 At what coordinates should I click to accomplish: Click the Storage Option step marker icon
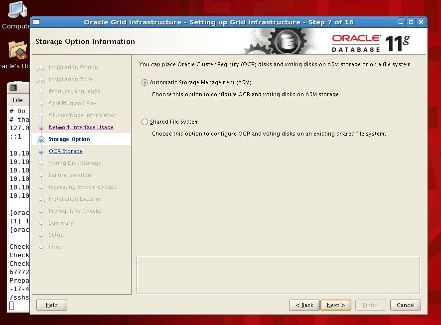click(41, 140)
